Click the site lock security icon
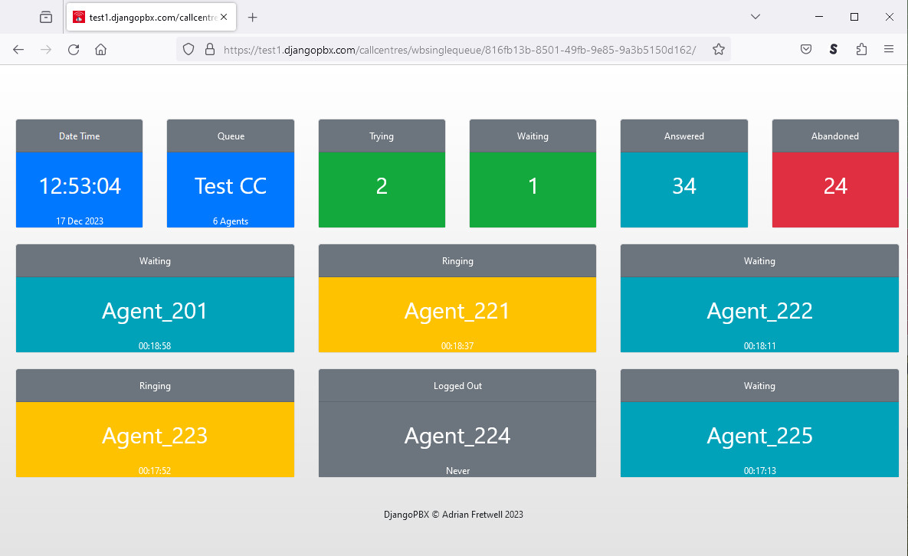Screen dimensions: 908x556 209,49
